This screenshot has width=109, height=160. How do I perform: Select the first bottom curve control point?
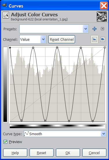point(21,120)
